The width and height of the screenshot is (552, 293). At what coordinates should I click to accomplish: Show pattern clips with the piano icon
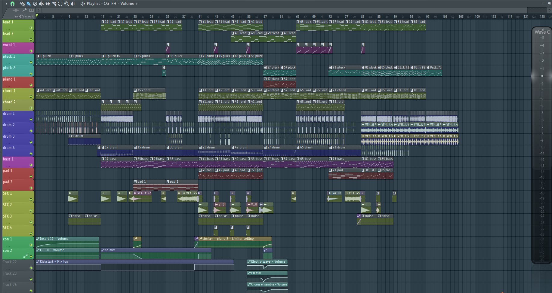pyautogui.click(x=31, y=10)
